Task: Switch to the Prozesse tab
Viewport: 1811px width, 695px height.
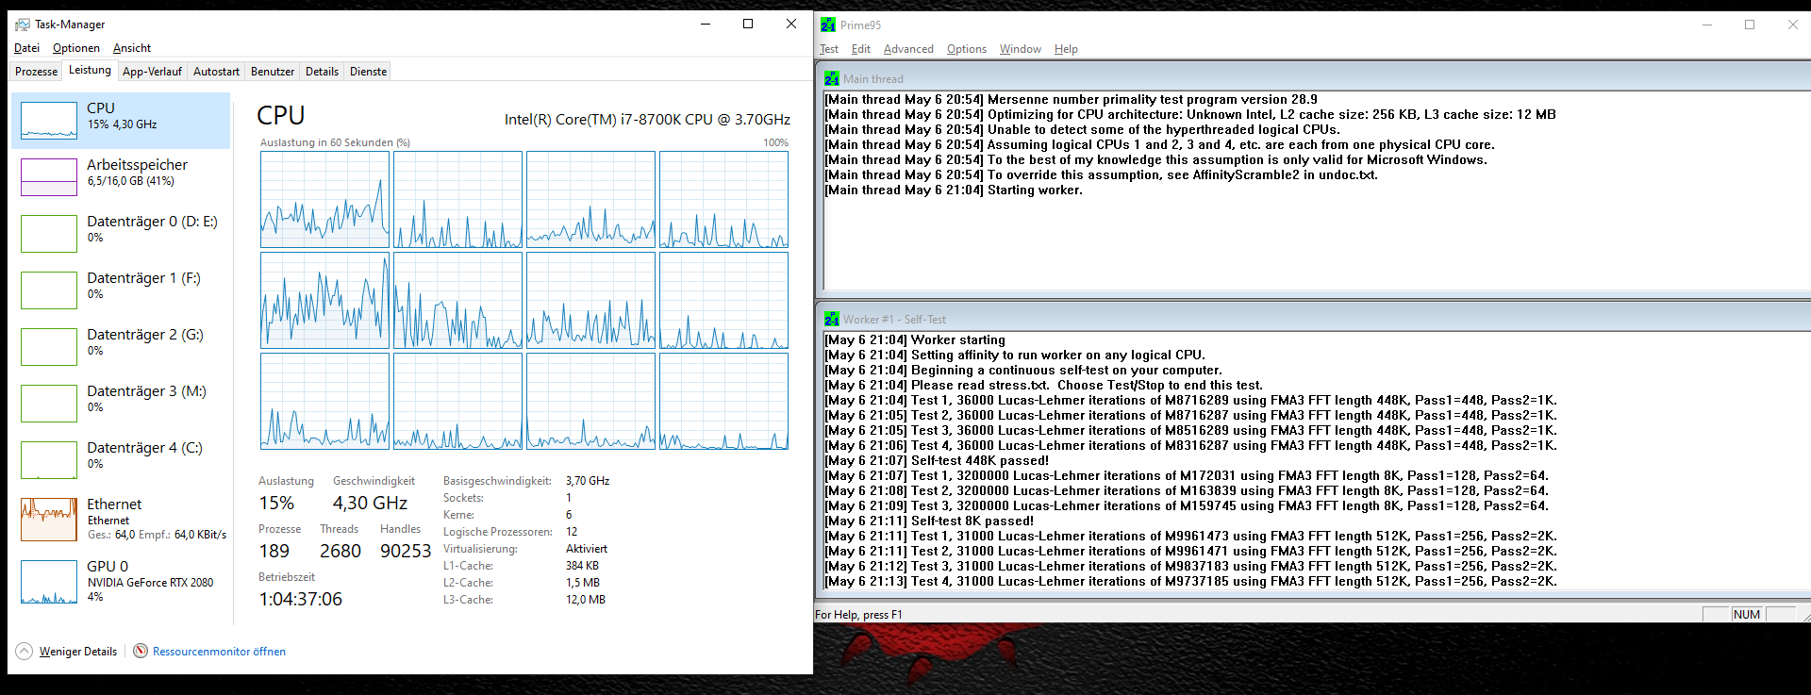Action: tap(37, 72)
